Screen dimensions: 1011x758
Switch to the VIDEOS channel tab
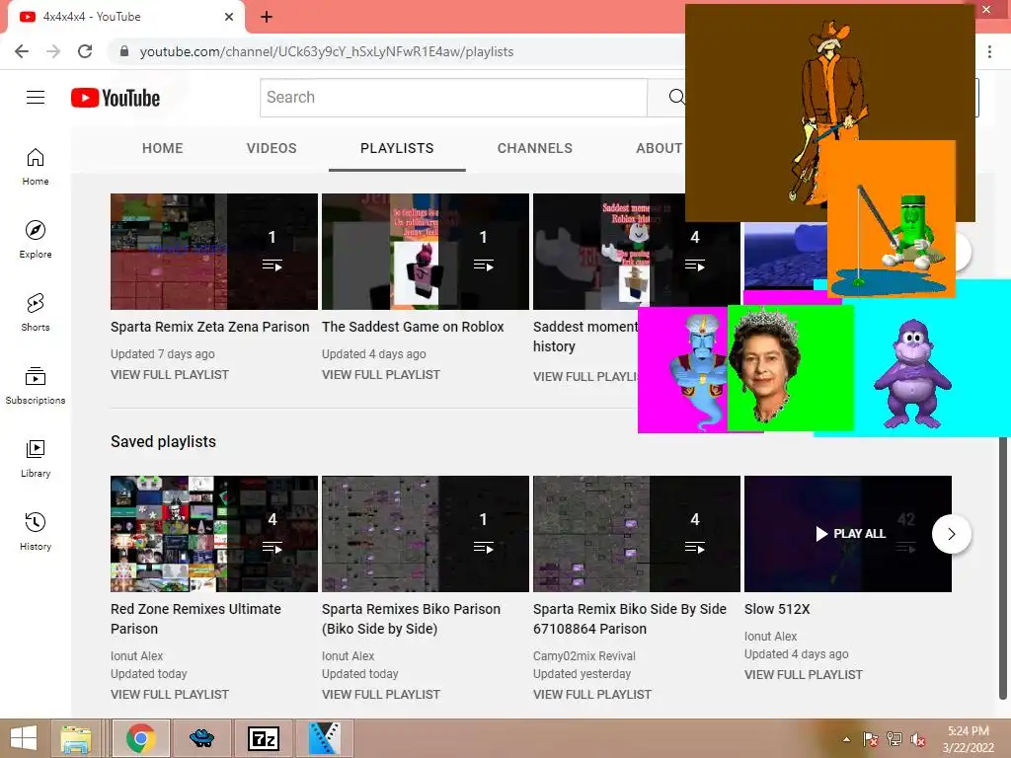(272, 148)
